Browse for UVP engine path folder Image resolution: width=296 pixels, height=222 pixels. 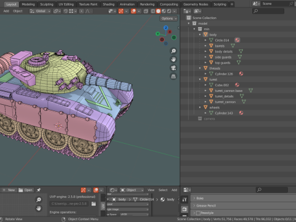[94, 203]
